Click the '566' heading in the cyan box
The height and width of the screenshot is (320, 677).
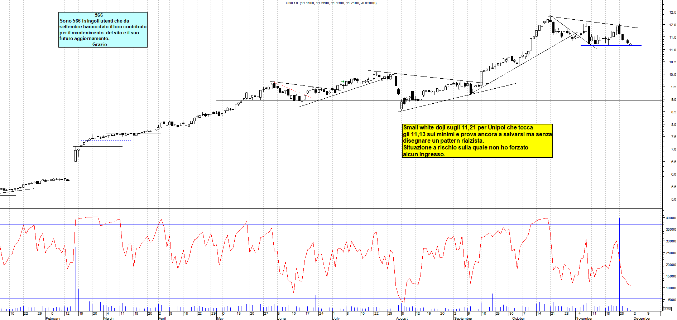pos(99,15)
